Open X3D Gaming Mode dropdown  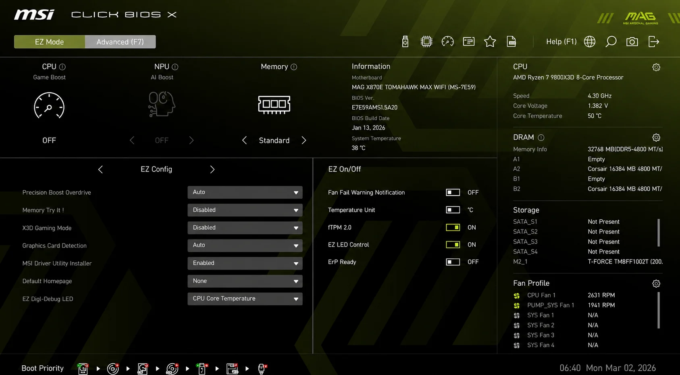pyautogui.click(x=245, y=228)
